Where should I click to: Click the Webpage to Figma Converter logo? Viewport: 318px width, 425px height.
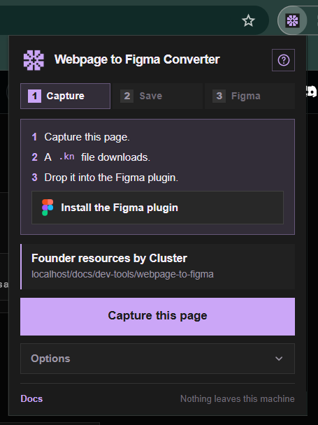pyautogui.click(x=34, y=60)
